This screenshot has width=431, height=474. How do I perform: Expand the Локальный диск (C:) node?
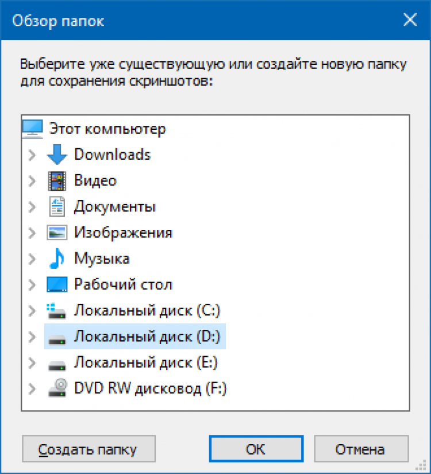click(32, 311)
